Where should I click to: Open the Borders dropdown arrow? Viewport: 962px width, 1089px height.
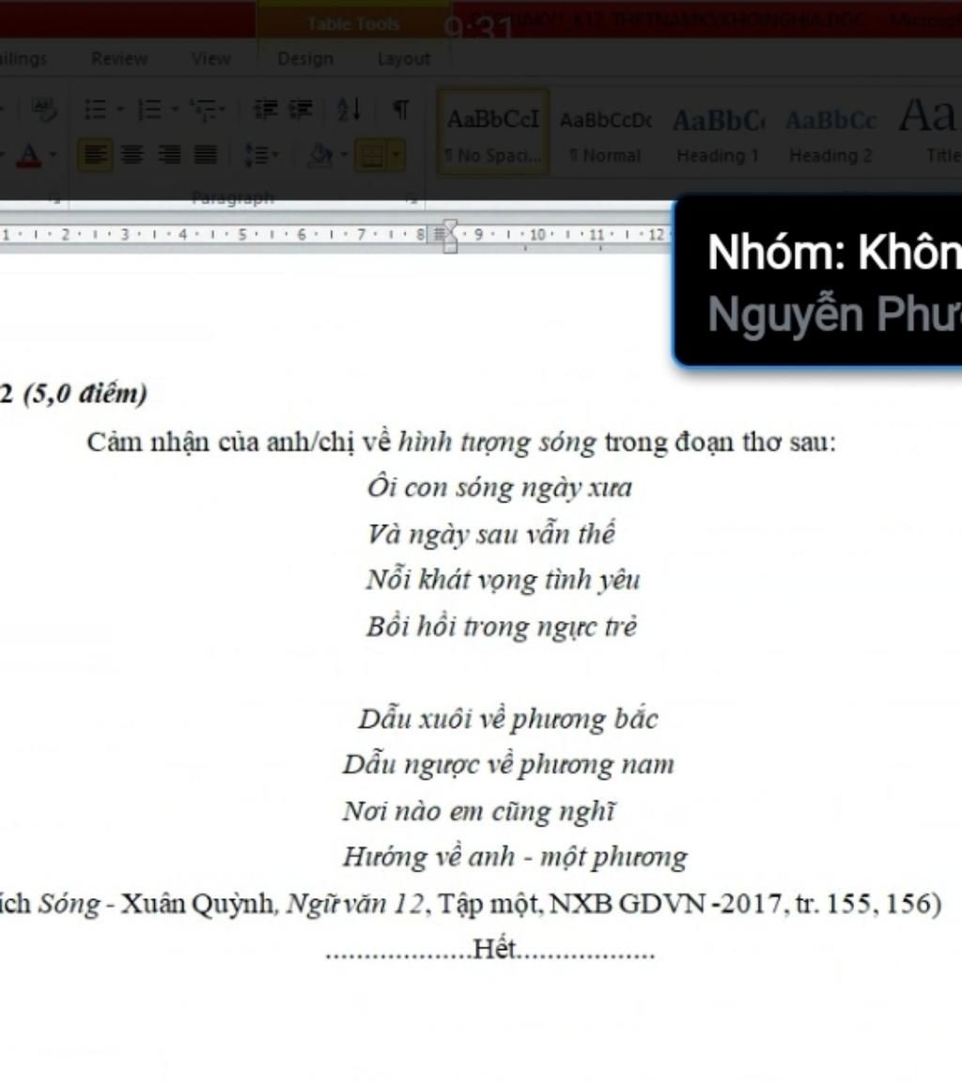click(396, 154)
